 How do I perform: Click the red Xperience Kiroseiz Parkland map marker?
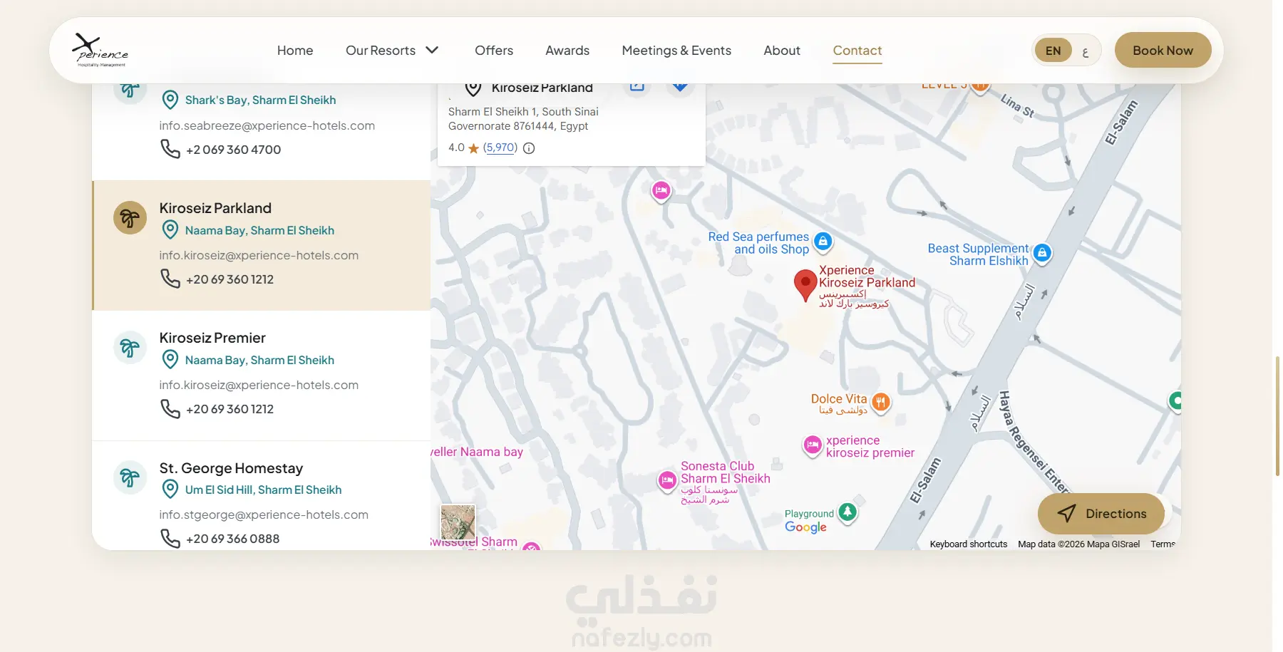pyautogui.click(x=805, y=285)
